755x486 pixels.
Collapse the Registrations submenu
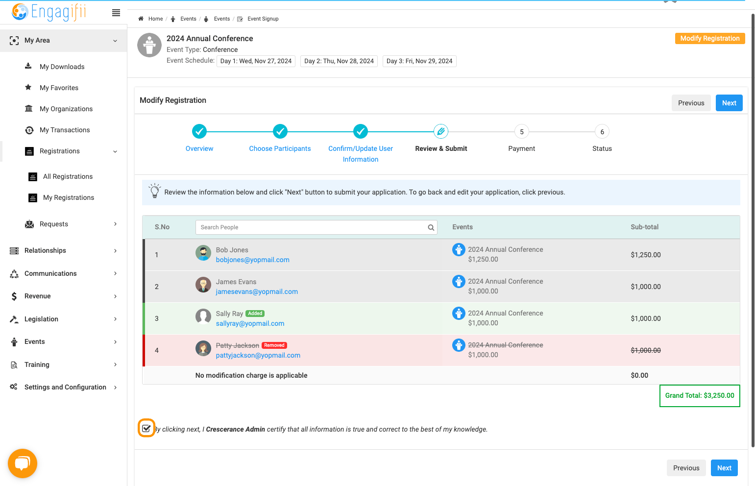[x=115, y=151]
